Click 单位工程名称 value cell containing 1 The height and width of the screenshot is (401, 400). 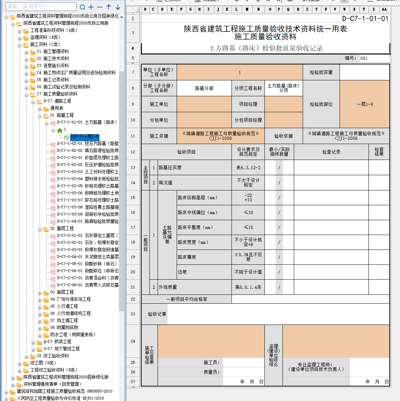240,72
